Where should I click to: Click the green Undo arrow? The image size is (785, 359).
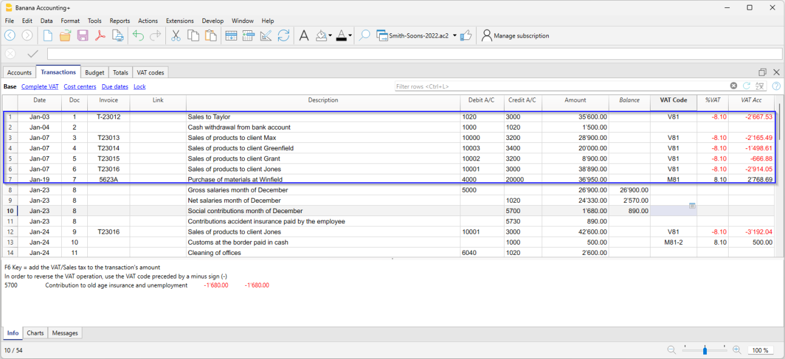coord(138,36)
